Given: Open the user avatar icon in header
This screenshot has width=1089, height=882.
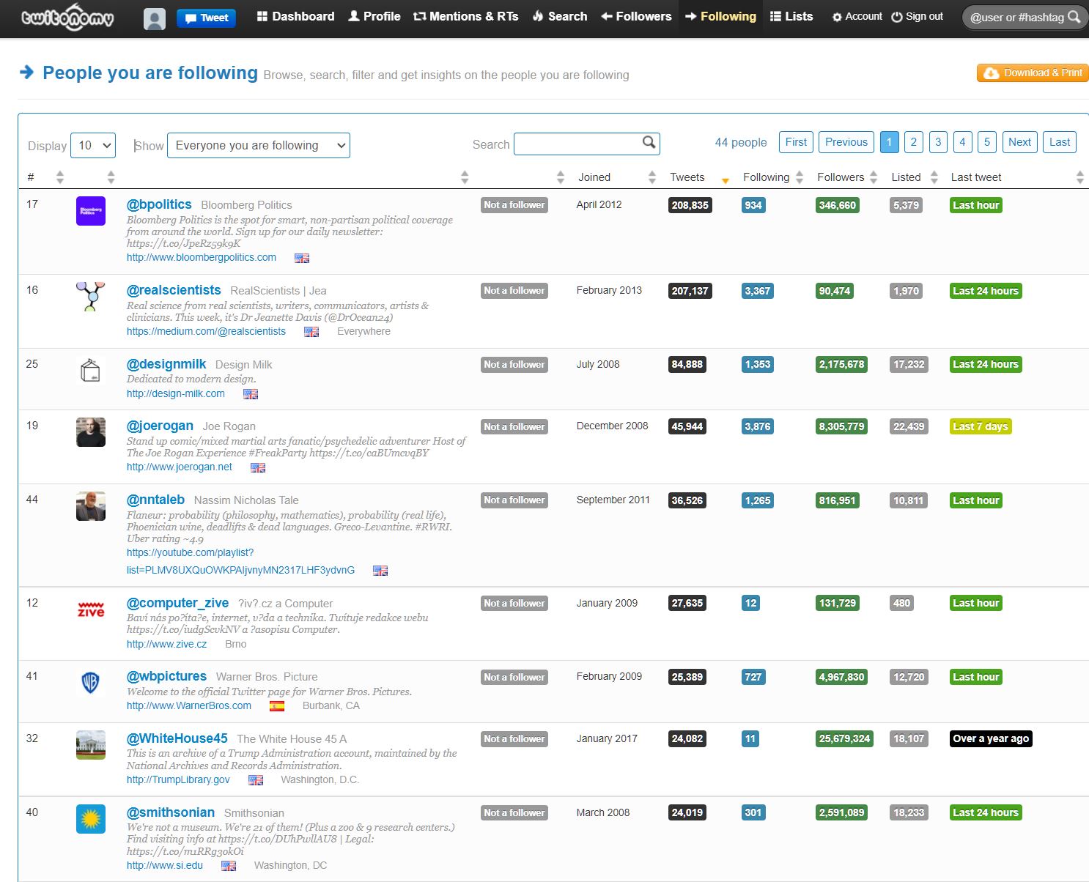Looking at the screenshot, I should tap(154, 18).
